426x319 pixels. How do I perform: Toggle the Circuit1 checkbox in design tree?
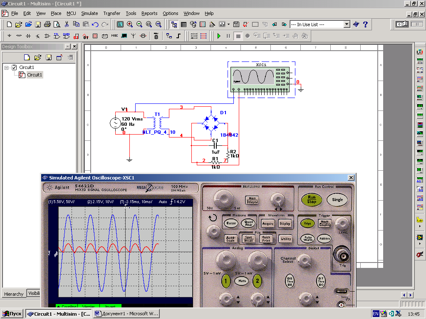click(x=15, y=67)
